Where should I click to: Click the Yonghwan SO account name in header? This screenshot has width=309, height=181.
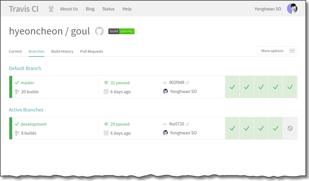coord(268,9)
